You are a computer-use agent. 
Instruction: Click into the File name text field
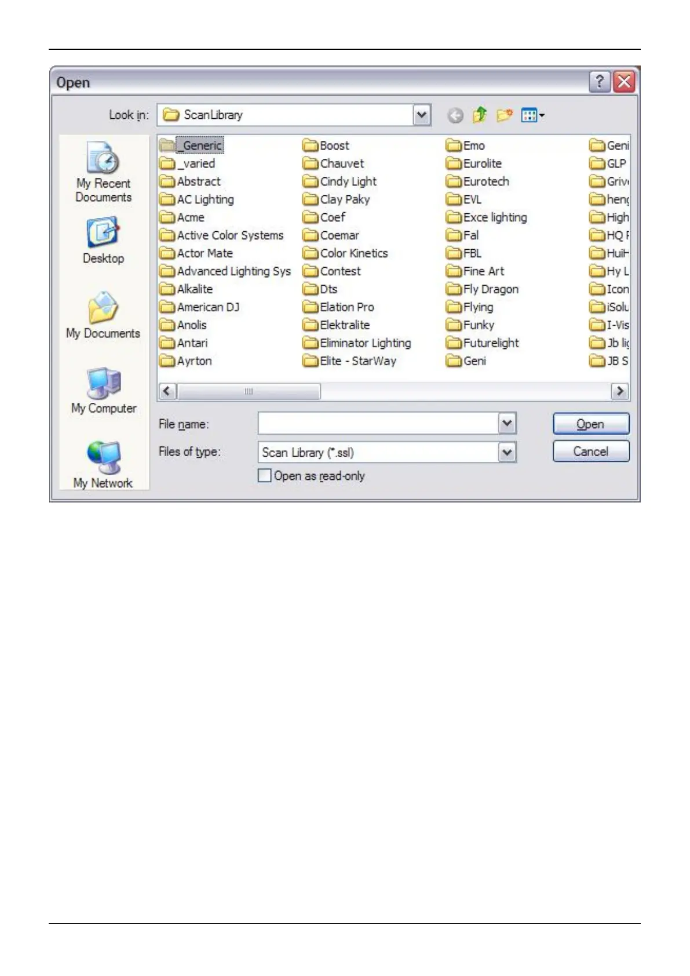click(x=378, y=424)
